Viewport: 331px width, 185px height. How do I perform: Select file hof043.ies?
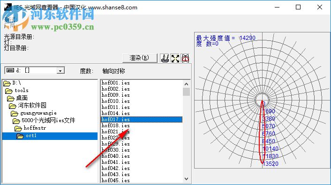pyautogui.click(x=116, y=175)
